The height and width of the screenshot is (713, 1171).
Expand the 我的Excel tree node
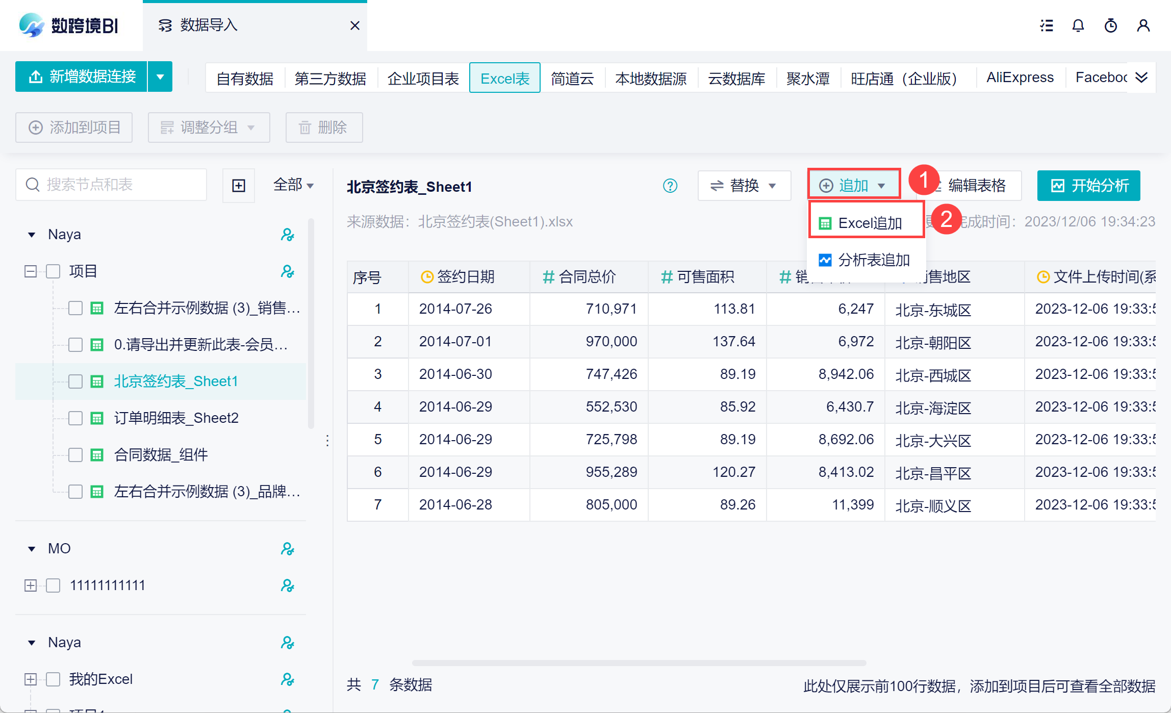pos(31,679)
